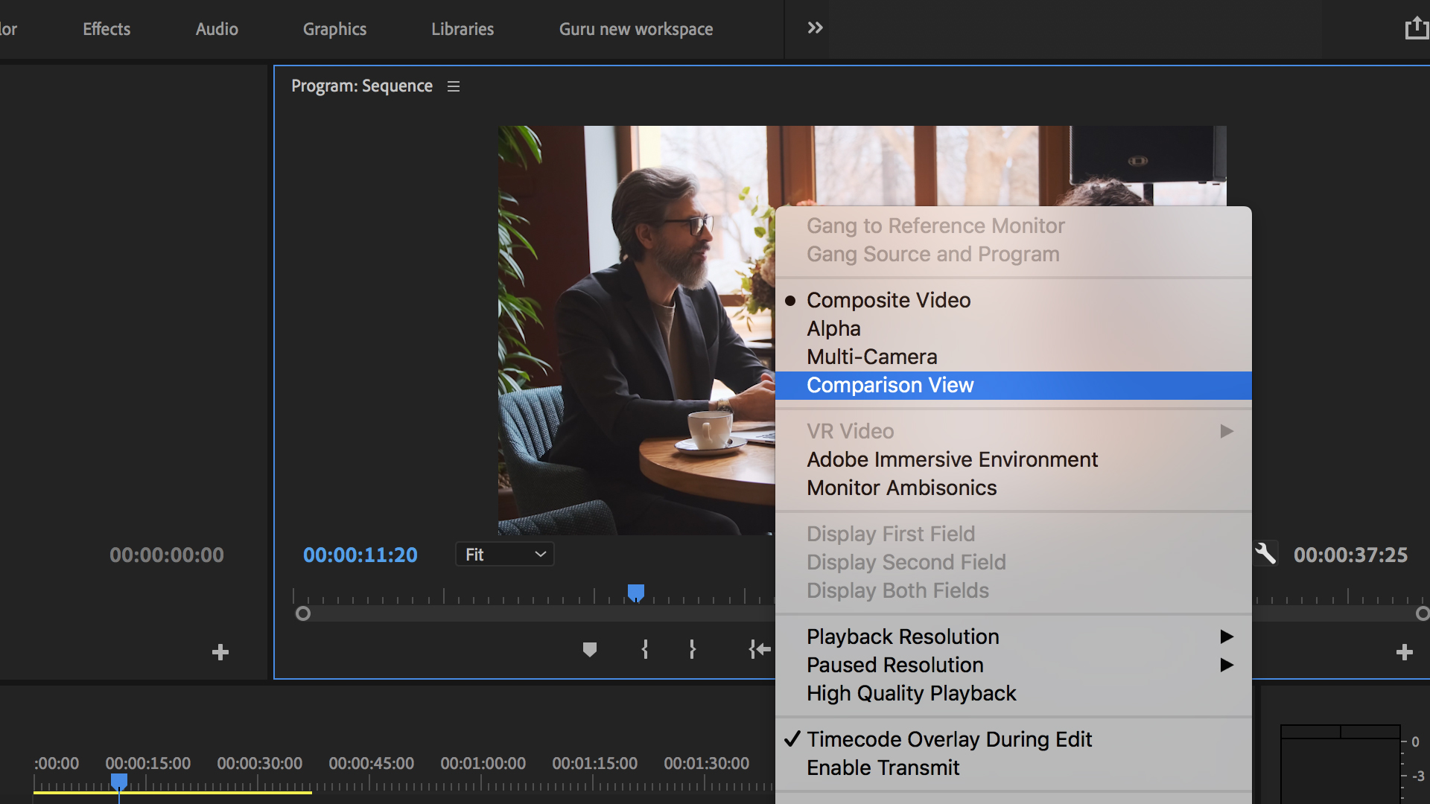1430x804 pixels.
Task: Uncheck Timecode Overlay During Edit
Action: 949,739
